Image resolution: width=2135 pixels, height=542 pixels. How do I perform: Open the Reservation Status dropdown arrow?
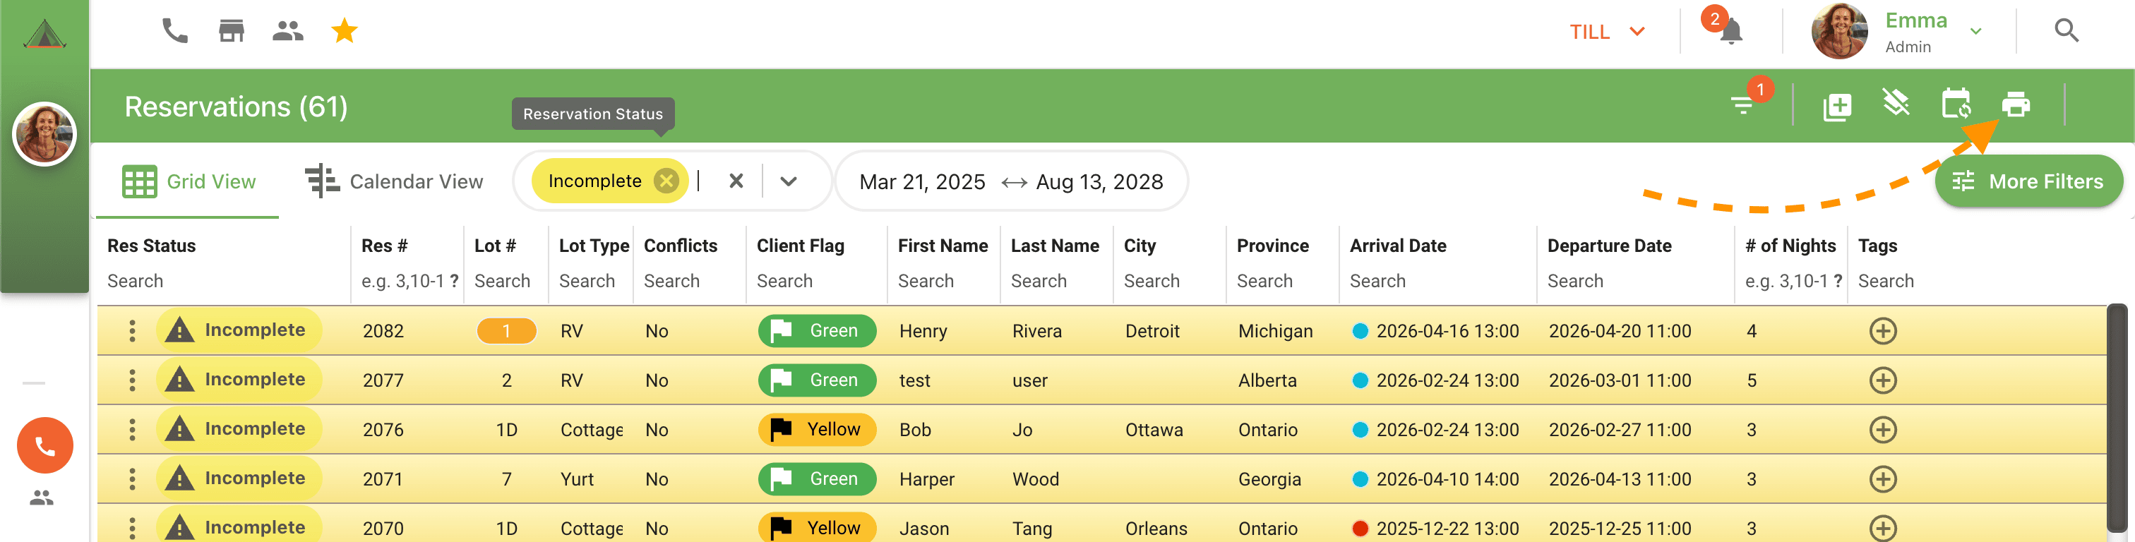coord(788,181)
